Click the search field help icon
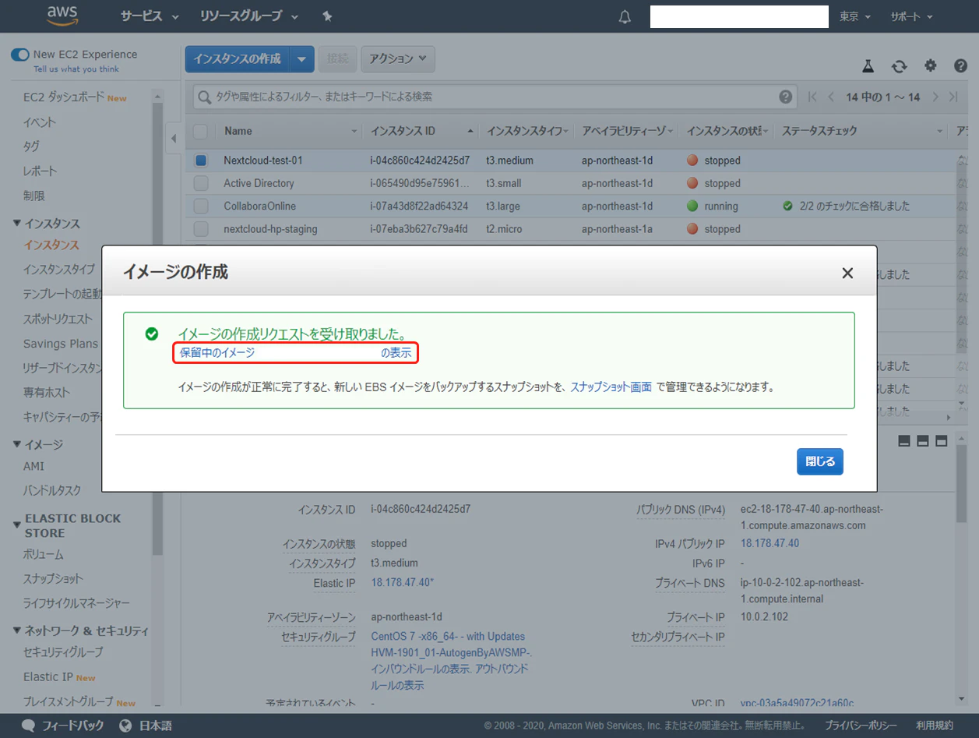 coord(786,97)
